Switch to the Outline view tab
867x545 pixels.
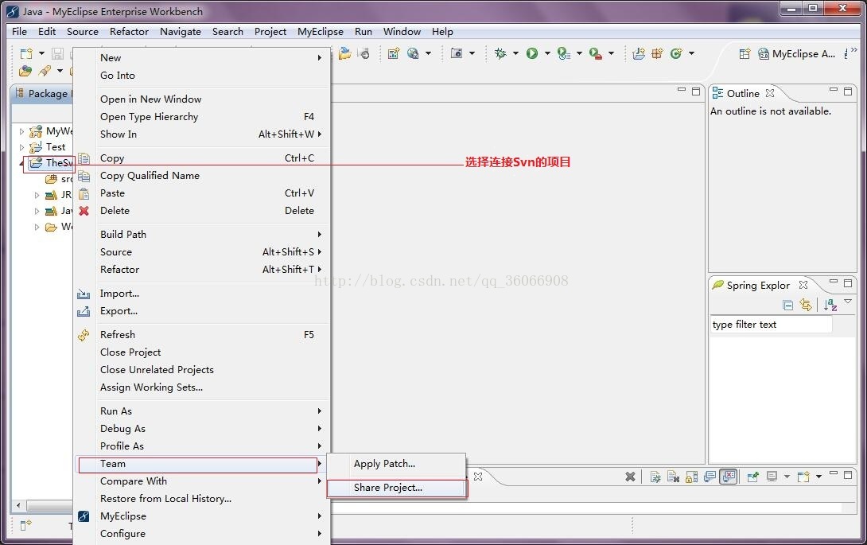743,94
